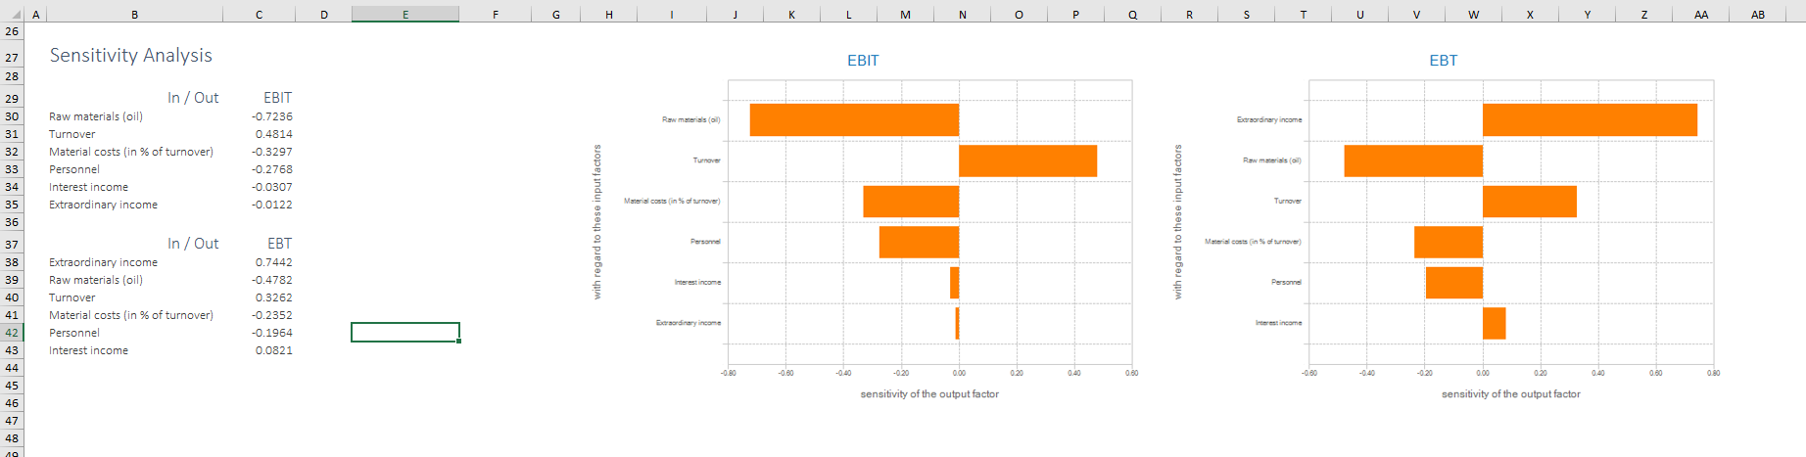The height and width of the screenshot is (457, 1806).
Task: Click the EBIT column header cell
Action: (277, 98)
